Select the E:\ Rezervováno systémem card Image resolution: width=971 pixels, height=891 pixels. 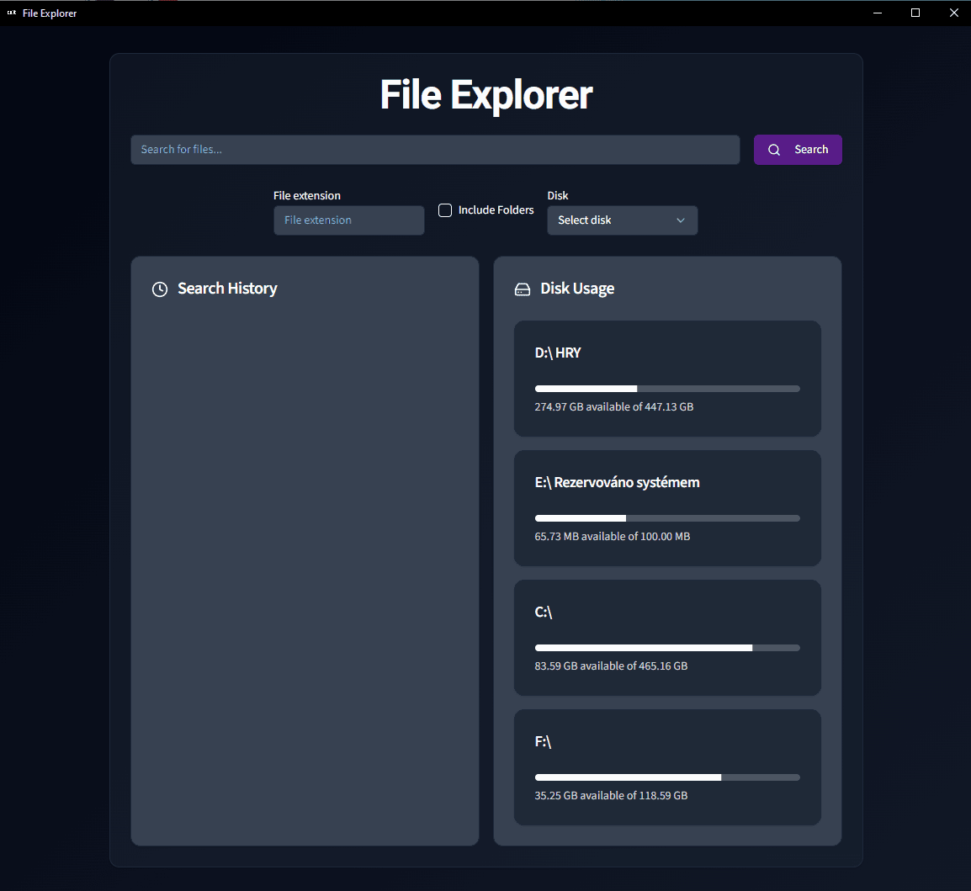[x=667, y=508]
